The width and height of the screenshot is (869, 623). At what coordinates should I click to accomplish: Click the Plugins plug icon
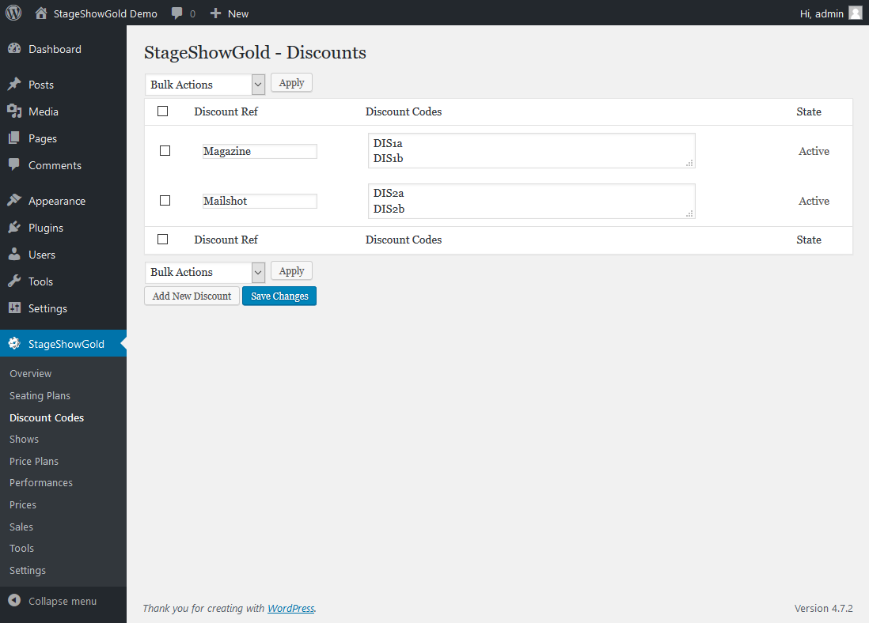point(14,228)
